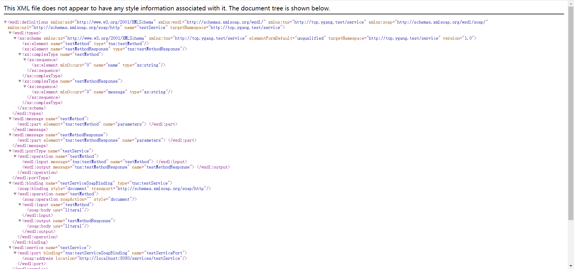The height and width of the screenshot is (269, 574).
Task: Collapse wsdl:binding testServiceSoapBinding node
Action: 10,183
